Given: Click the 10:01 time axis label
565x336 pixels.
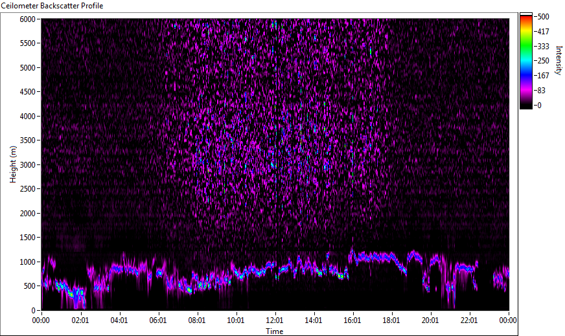Looking at the screenshot, I should (x=236, y=320).
